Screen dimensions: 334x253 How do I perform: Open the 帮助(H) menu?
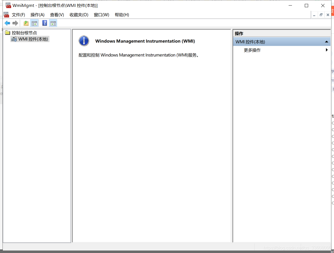(122, 15)
